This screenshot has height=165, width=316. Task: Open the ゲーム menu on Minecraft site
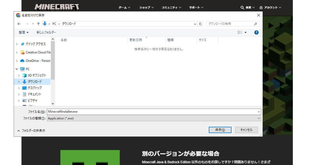click(x=125, y=8)
